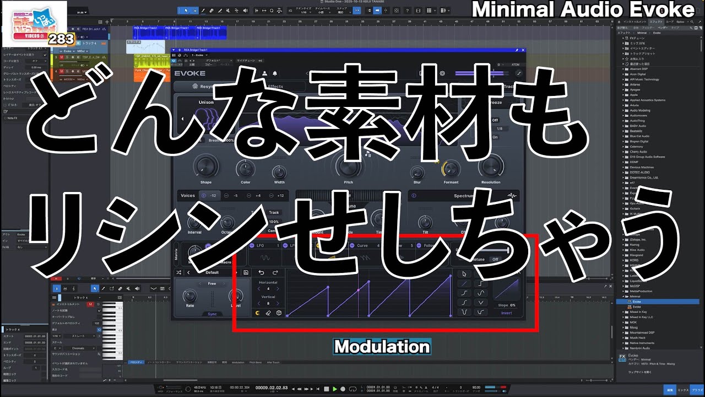
Task: Select the eraser icon in the curve editor
Action: tap(268, 313)
